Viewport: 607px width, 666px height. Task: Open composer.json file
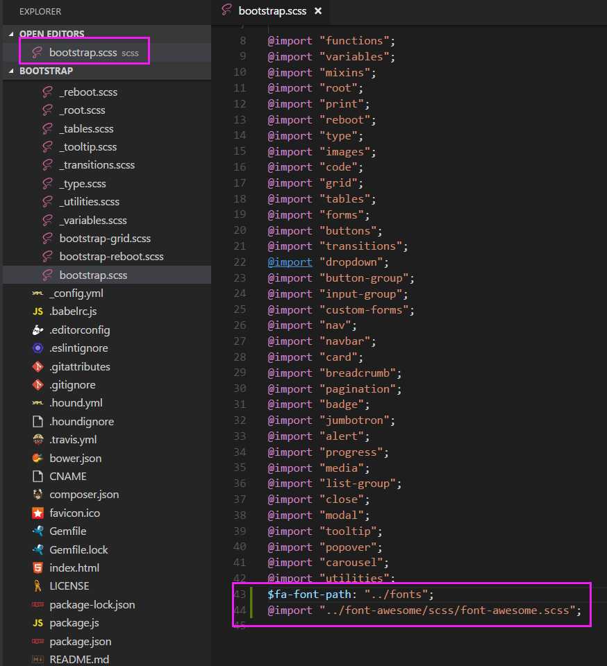point(84,495)
